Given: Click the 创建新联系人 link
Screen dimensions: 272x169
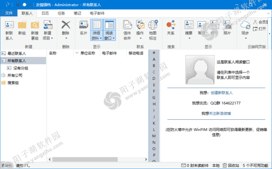Looking at the screenshot, I should click(221, 93).
